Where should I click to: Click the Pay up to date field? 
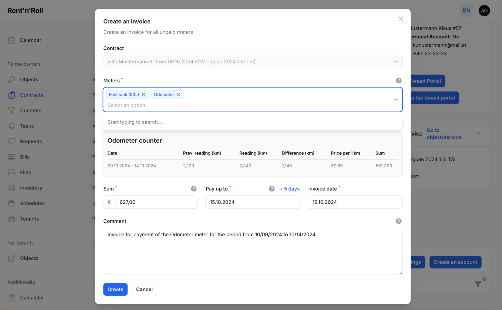tap(253, 202)
